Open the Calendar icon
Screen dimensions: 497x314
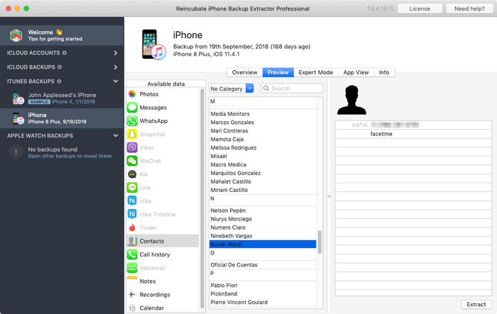click(x=132, y=308)
